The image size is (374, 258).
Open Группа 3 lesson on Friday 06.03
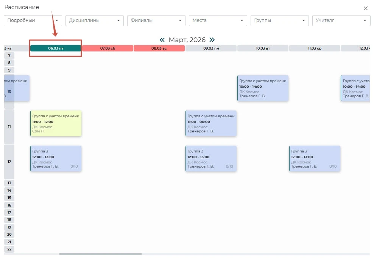[56, 159]
